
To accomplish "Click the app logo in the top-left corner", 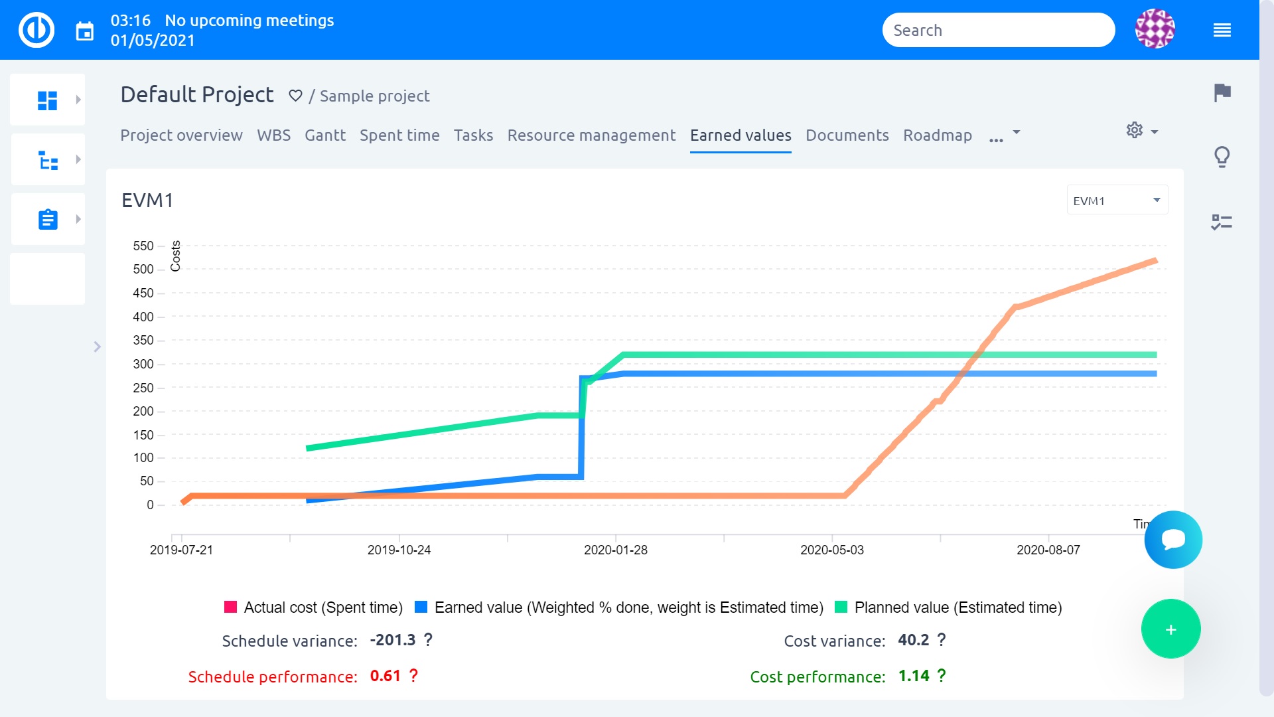I will (36, 29).
